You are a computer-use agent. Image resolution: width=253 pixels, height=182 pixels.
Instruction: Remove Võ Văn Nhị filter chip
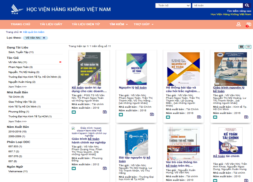[44, 38]
